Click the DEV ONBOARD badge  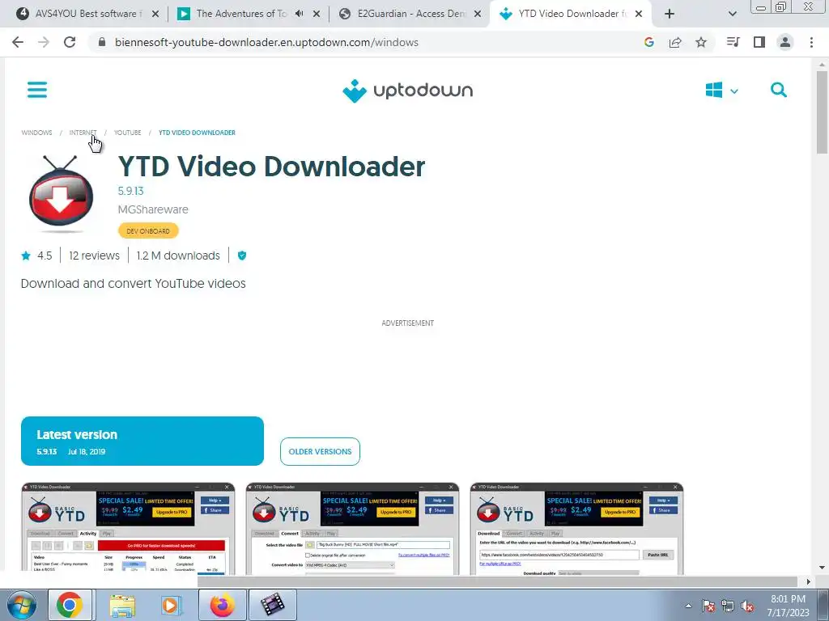click(x=148, y=230)
